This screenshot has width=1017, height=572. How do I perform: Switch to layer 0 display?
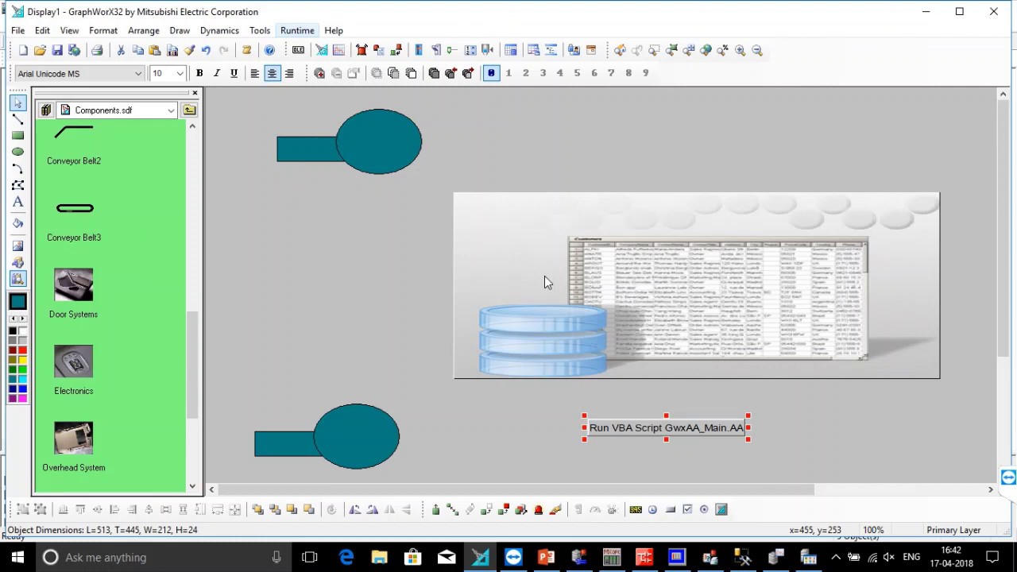tap(491, 73)
